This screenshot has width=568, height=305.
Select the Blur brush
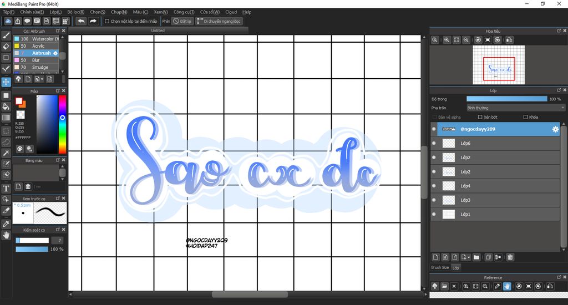tap(36, 60)
